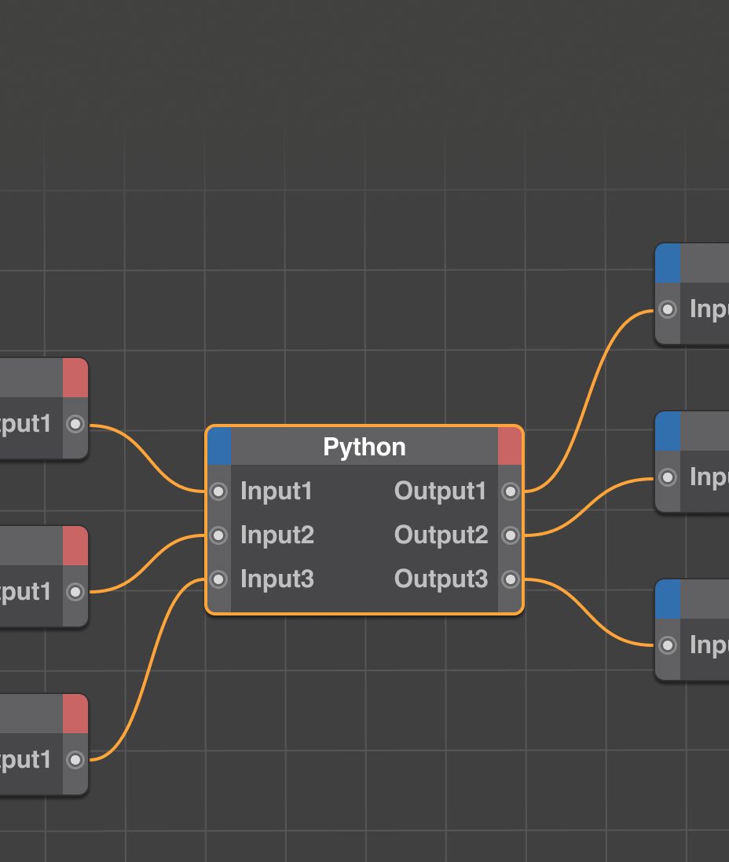Image resolution: width=729 pixels, height=862 pixels.
Task: Open red outputs menu on node feeding Input1
Action: click(75, 378)
